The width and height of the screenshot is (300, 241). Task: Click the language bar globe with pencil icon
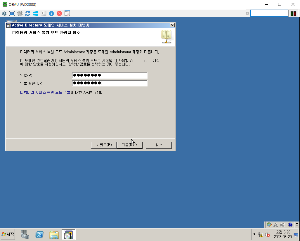click(x=269, y=225)
